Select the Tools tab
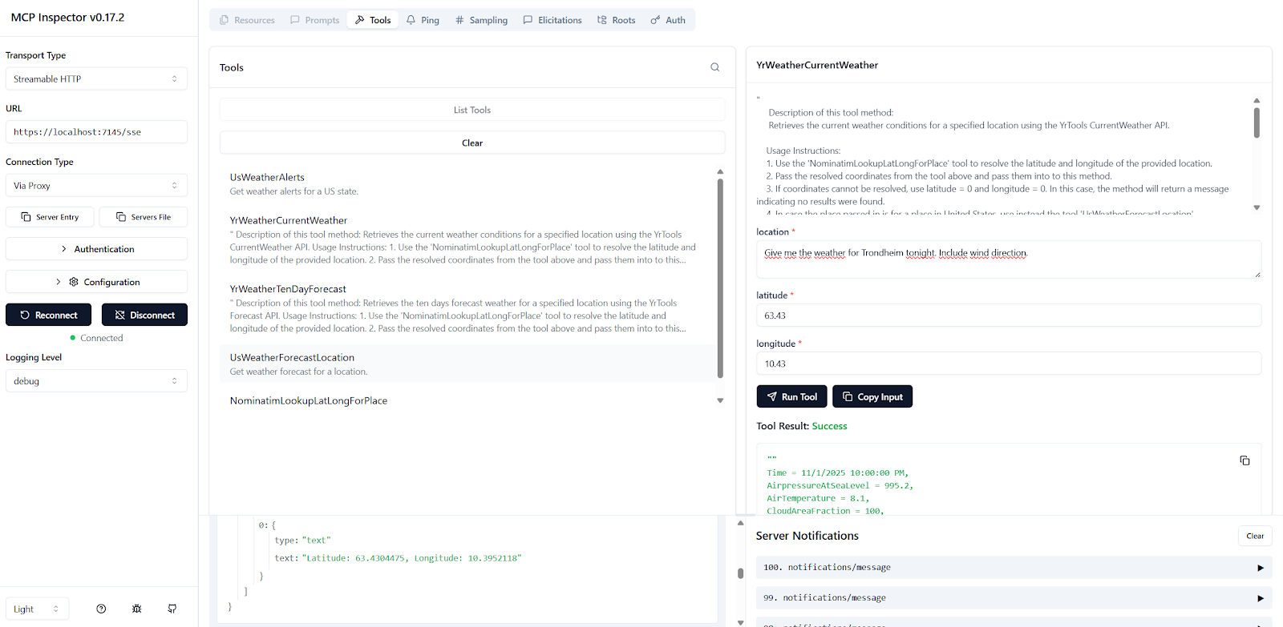This screenshot has height=627, width=1283. pyautogui.click(x=373, y=20)
